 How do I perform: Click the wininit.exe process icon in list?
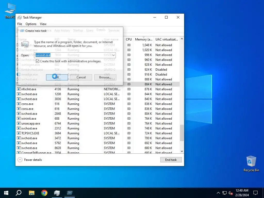tap(19, 118)
